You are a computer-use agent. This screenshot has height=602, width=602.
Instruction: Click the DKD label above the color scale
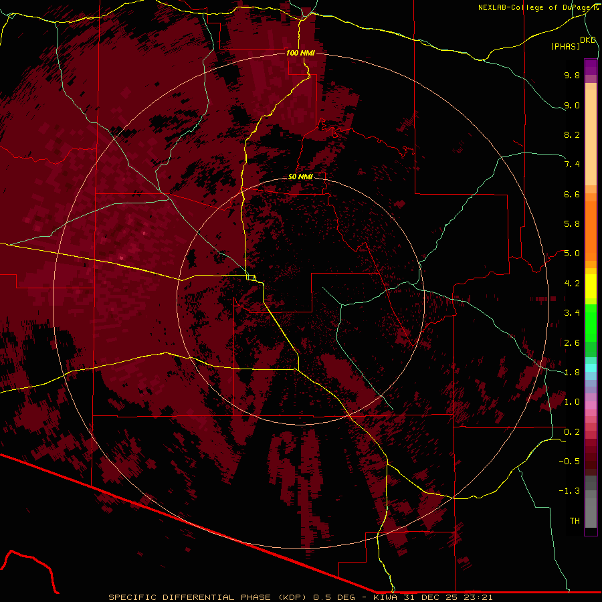click(x=588, y=40)
